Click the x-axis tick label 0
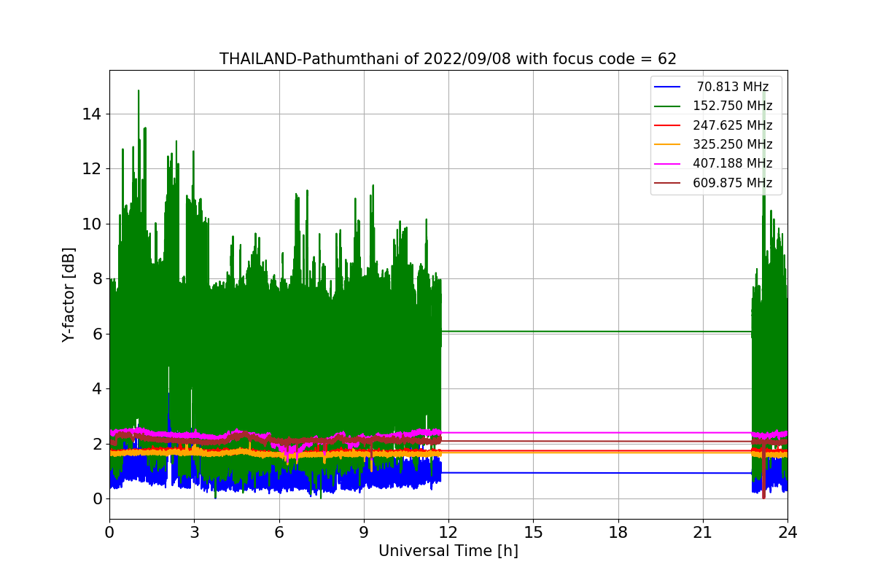This screenshot has height=583, width=875. point(109,532)
